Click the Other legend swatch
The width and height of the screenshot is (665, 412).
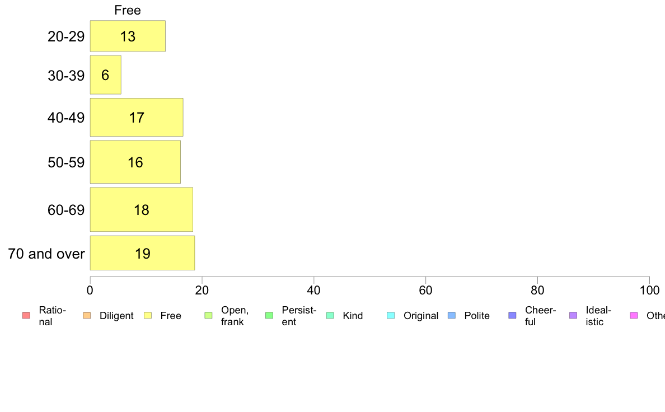[x=634, y=316]
